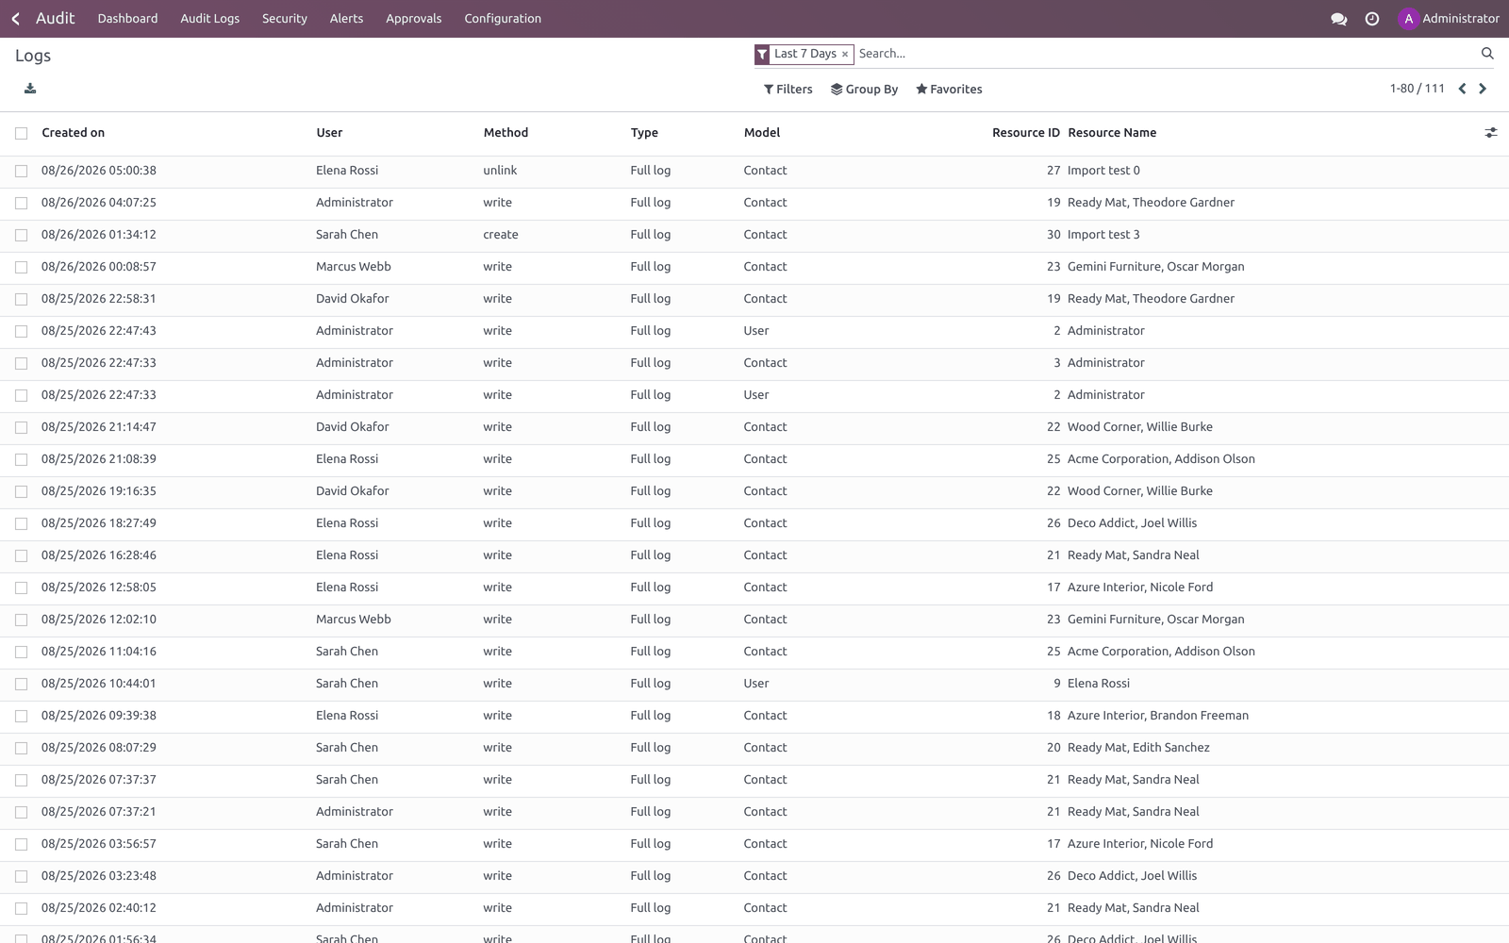Open the Favorites dropdown

tap(949, 90)
